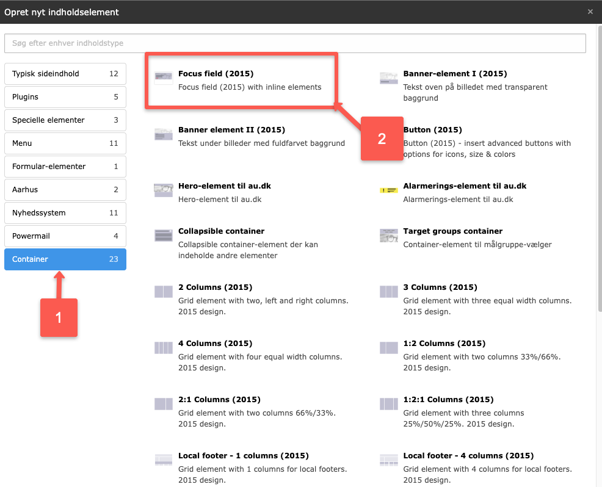Viewport: 602px width, 487px height.
Task: Pick the 4 Columns (2015) grid icon
Action: point(163,348)
